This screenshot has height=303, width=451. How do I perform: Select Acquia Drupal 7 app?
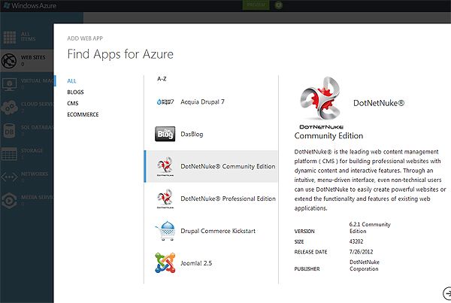[211, 102]
